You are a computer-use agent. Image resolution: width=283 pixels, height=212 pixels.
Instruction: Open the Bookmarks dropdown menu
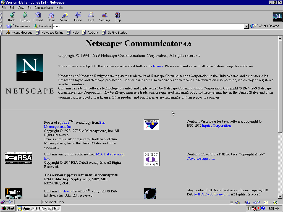(x=18, y=26)
